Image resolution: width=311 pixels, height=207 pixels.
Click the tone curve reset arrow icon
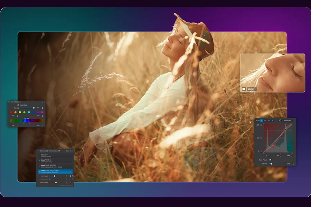point(280,120)
